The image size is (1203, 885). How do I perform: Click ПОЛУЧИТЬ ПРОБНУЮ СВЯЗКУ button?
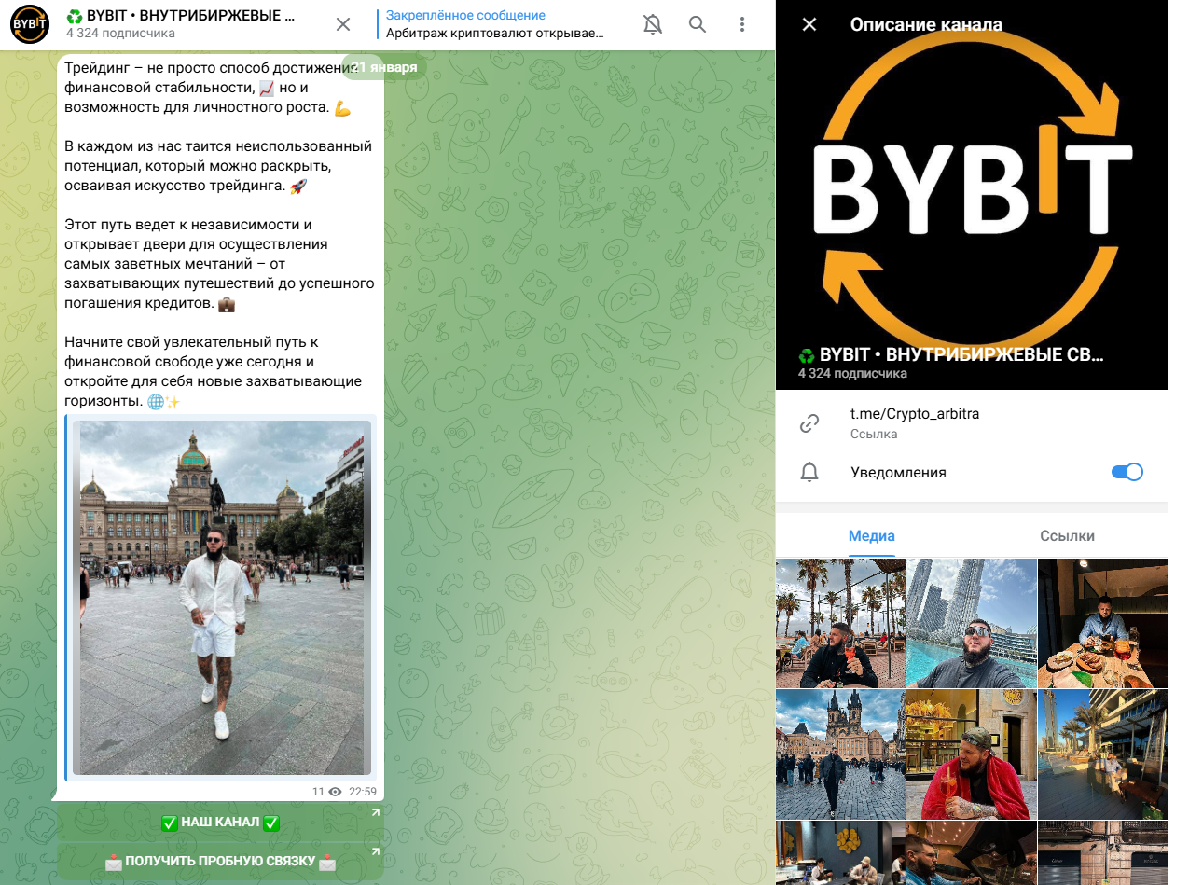[220, 862]
